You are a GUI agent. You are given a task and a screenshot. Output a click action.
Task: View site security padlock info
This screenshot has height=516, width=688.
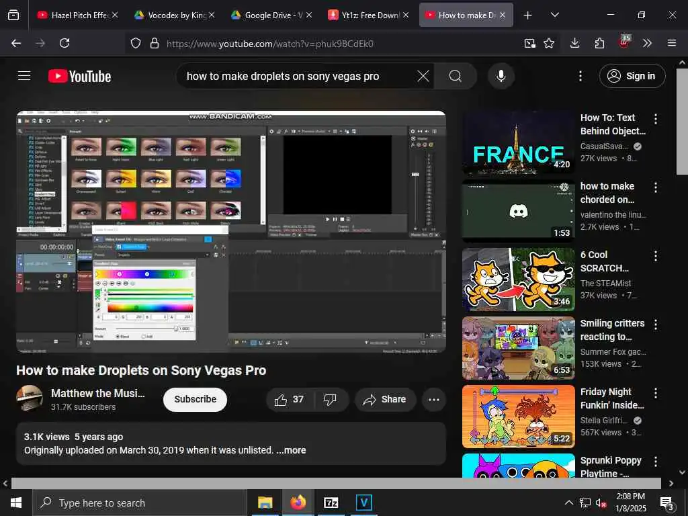(x=154, y=43)
